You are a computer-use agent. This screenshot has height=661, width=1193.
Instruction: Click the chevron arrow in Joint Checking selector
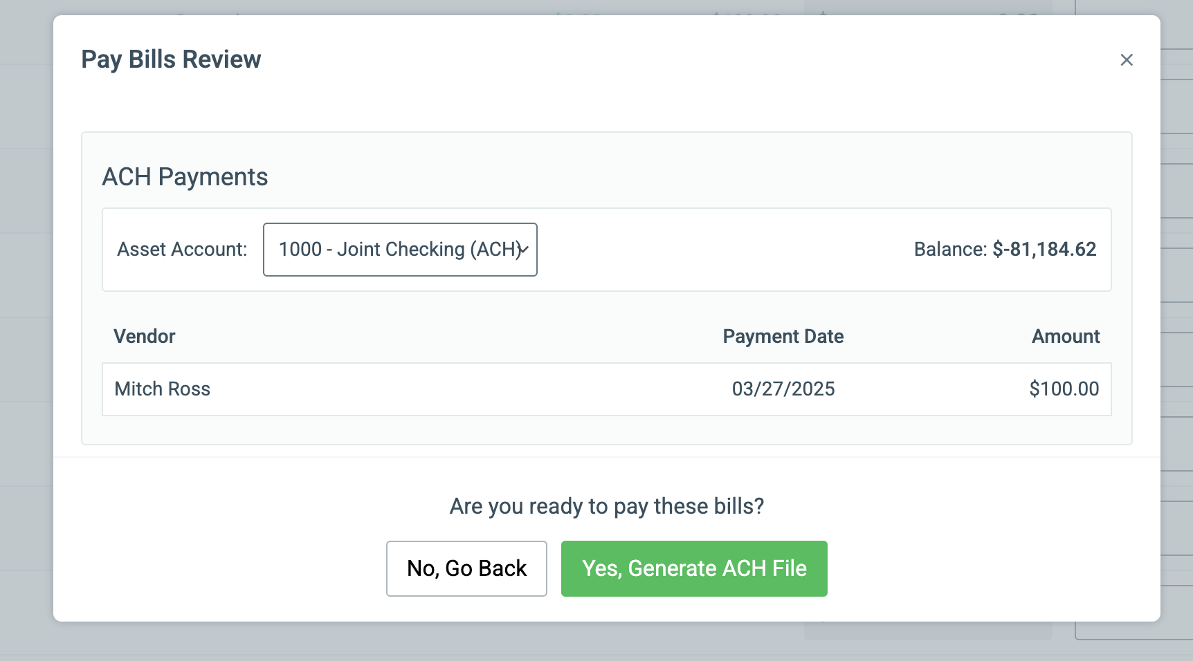coord(525,250)
